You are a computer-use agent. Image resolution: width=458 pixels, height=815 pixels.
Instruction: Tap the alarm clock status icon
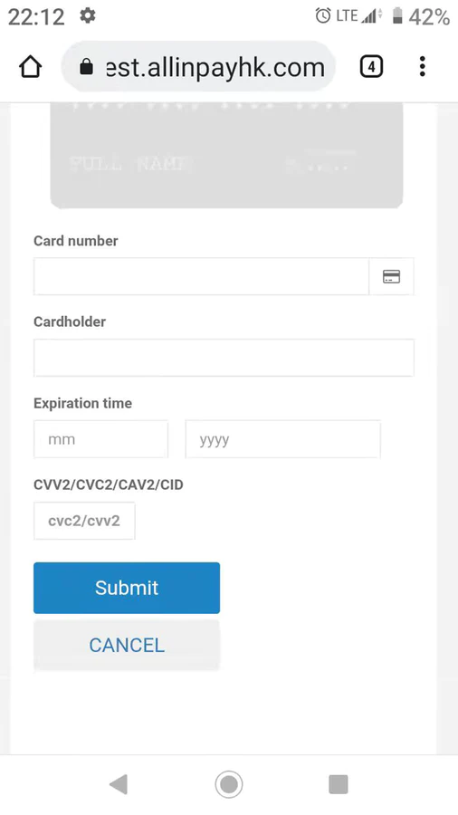[x=323, y=16]
